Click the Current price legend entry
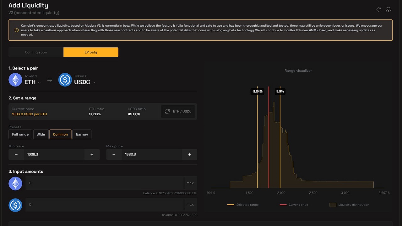The width and height of the screenshot is (402, 226). (294, 205)
